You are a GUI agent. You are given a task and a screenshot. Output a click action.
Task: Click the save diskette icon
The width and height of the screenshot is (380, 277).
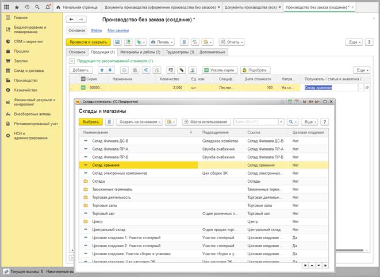pyautogui.click(x=117, y=42)
